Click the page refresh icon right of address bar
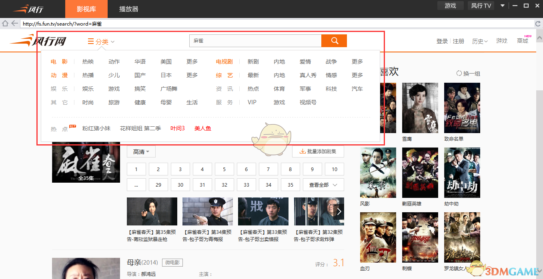 tap(538, 23)
